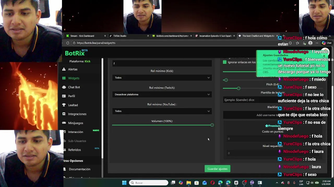This screenshot has width=334, height=187.
Task: Click the Guardar ajustes button
Action: (x=217, y=169)
